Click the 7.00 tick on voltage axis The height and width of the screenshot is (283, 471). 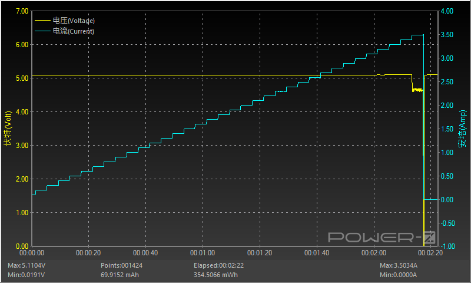21,11
